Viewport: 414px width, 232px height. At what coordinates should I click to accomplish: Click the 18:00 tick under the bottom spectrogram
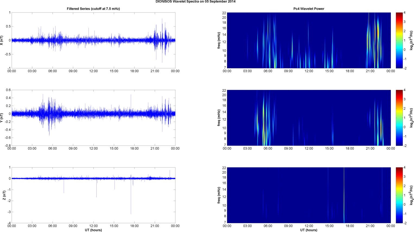click(x=350, y=226)
